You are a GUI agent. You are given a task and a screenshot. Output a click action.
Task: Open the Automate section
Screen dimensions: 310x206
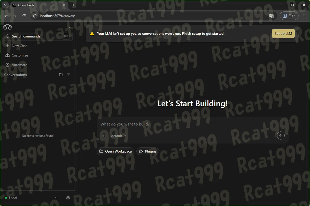click(16, 65)
